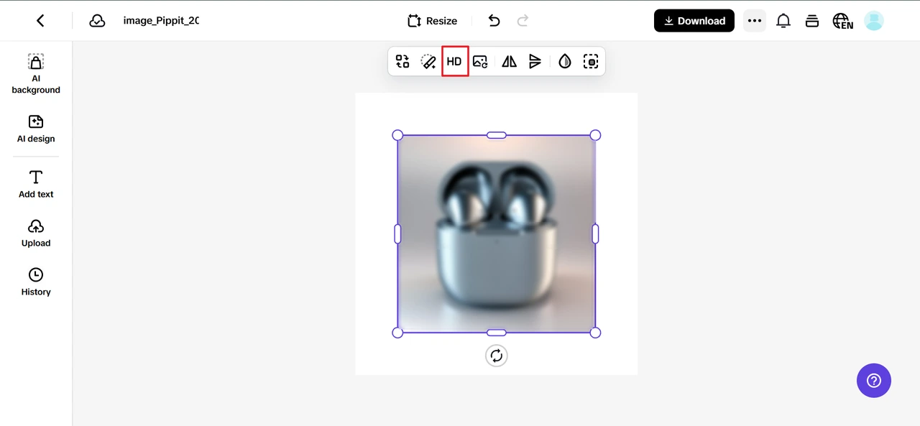Flip the image vertically

click(535, 62)
